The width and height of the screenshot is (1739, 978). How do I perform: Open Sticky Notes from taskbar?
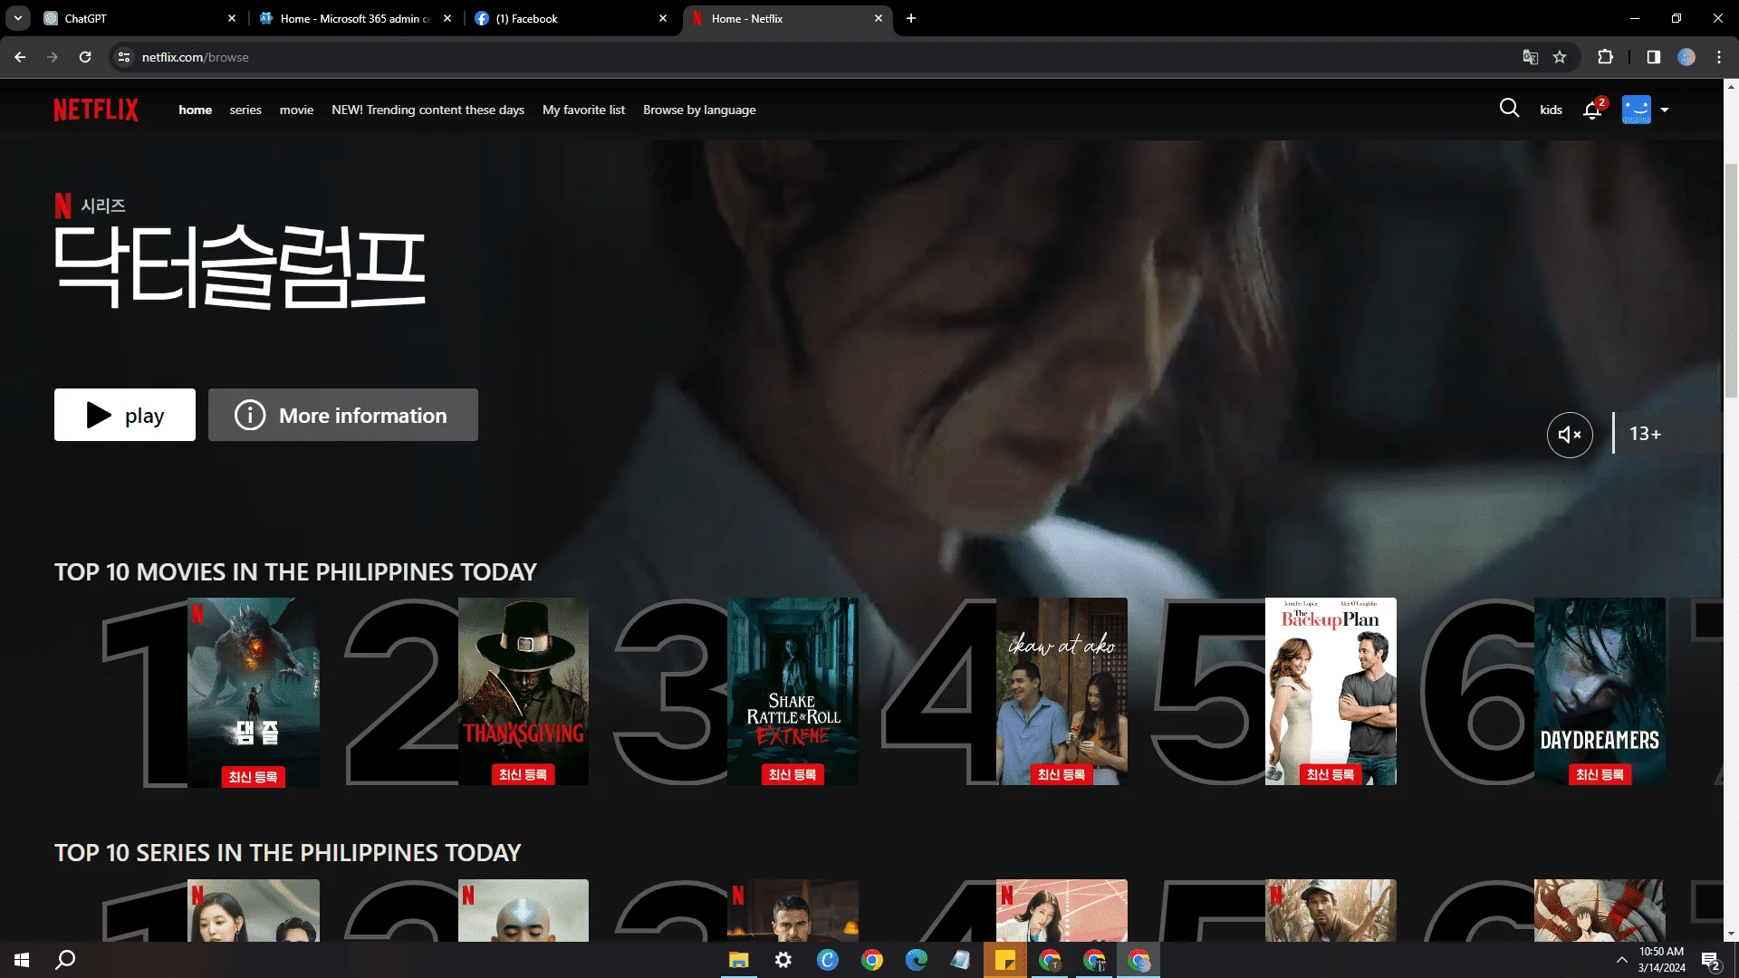click(x=1005, y=960)
